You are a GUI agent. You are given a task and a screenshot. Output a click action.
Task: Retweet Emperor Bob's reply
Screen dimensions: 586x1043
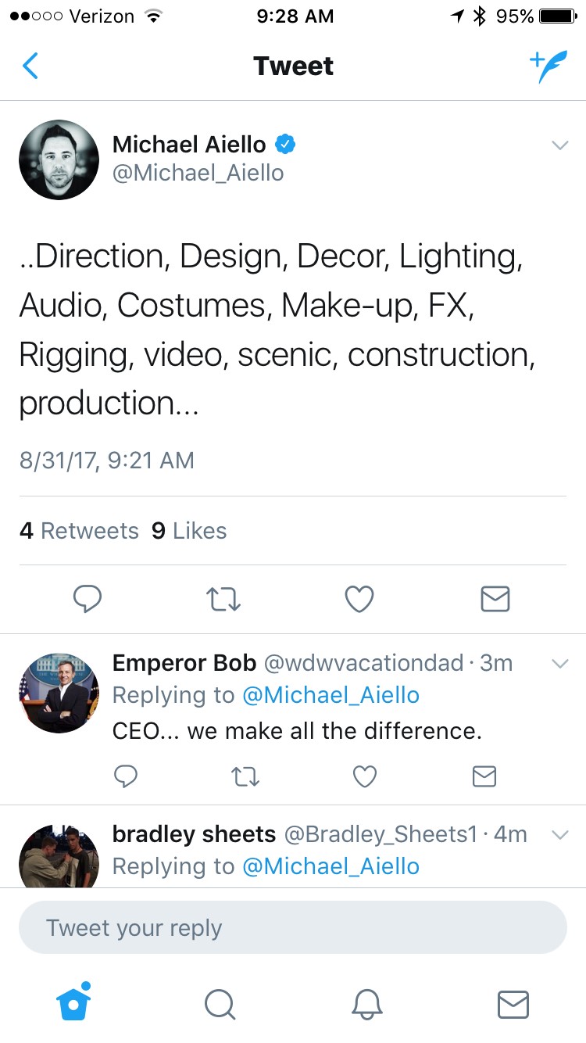[245, 776]
